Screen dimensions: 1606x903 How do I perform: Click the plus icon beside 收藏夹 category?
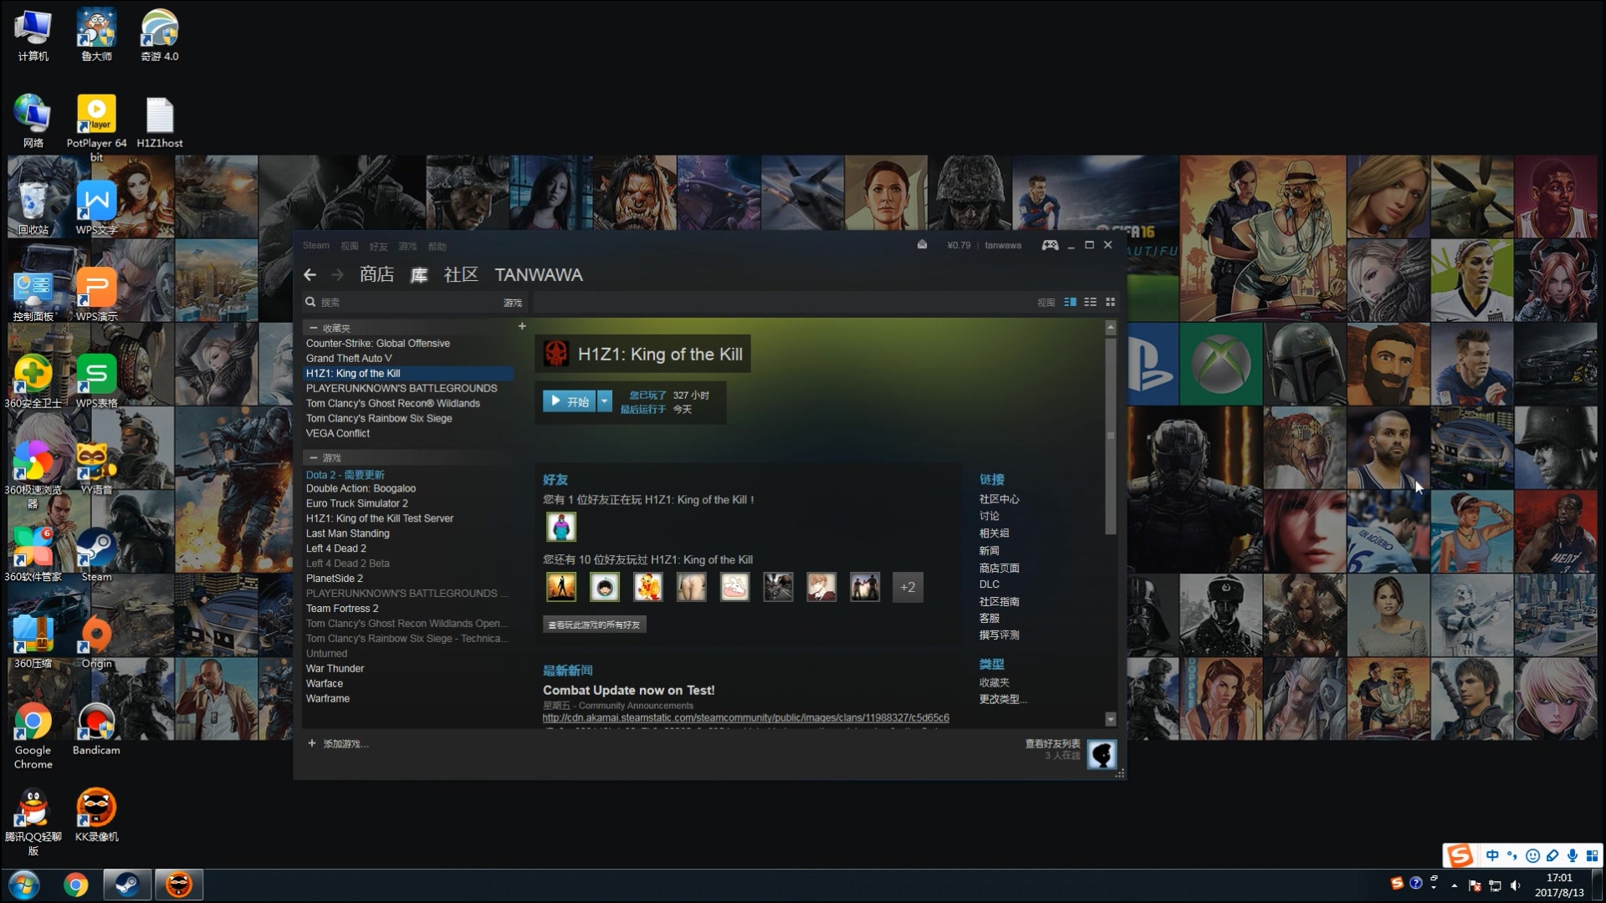pos(522,327)
